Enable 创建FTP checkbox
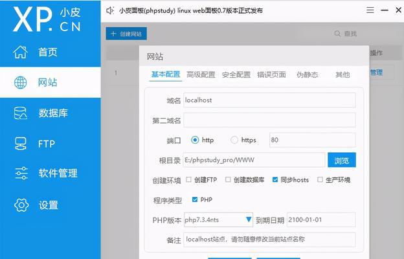The height and width of the screenshot is (259, 404). pos(188,179)
